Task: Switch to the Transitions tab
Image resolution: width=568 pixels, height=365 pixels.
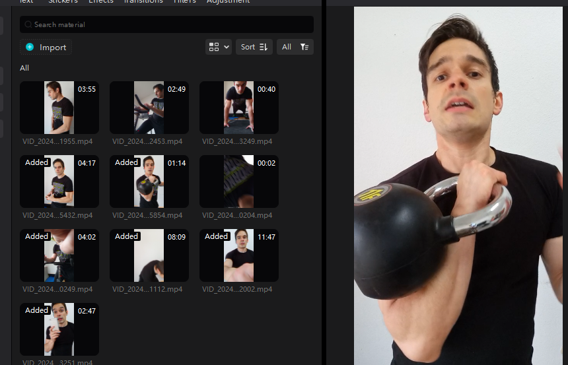Action: [143, 1]
